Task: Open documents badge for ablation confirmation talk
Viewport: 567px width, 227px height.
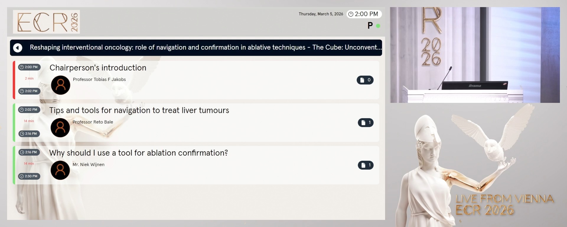Action: tap(366, 165)
